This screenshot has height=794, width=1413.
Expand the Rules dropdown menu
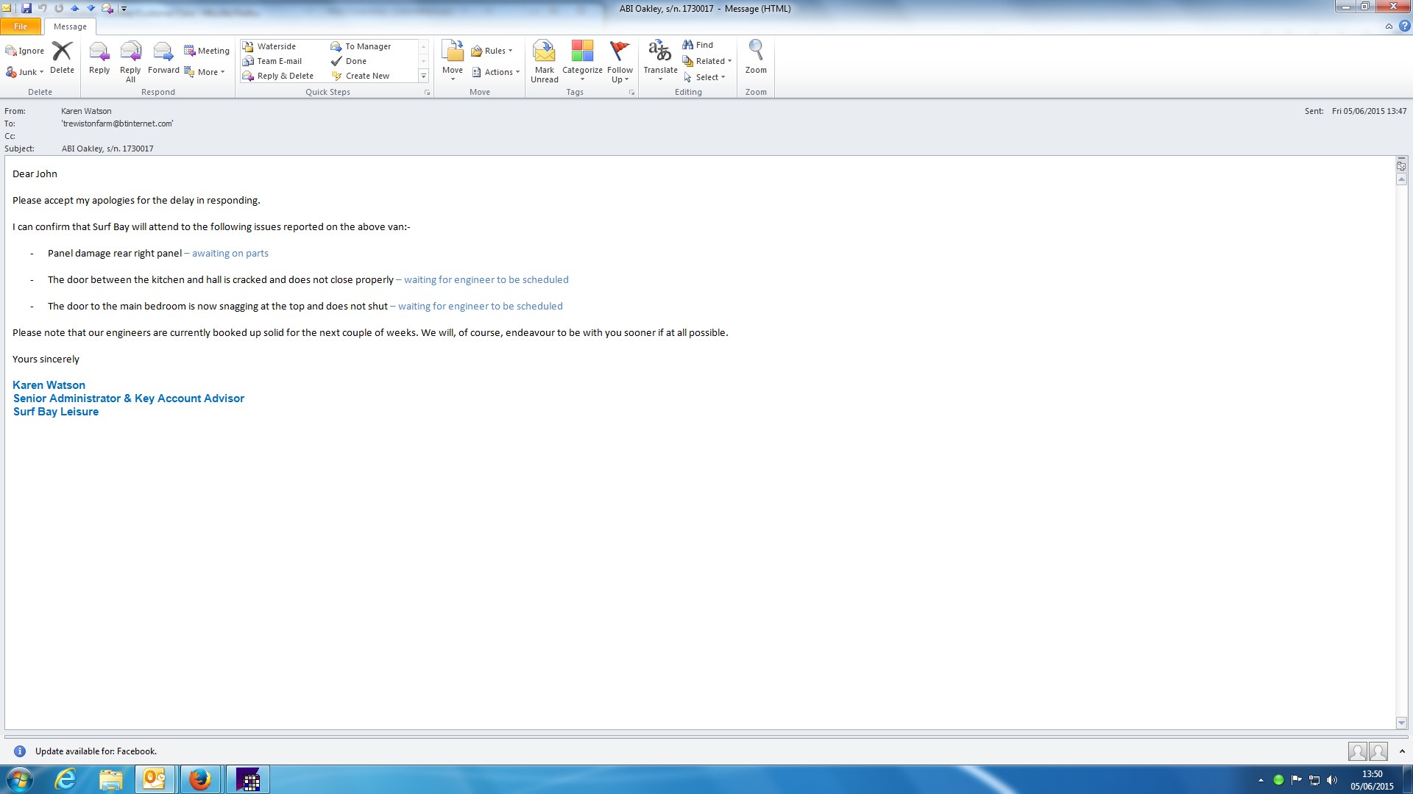pos(492,51)
